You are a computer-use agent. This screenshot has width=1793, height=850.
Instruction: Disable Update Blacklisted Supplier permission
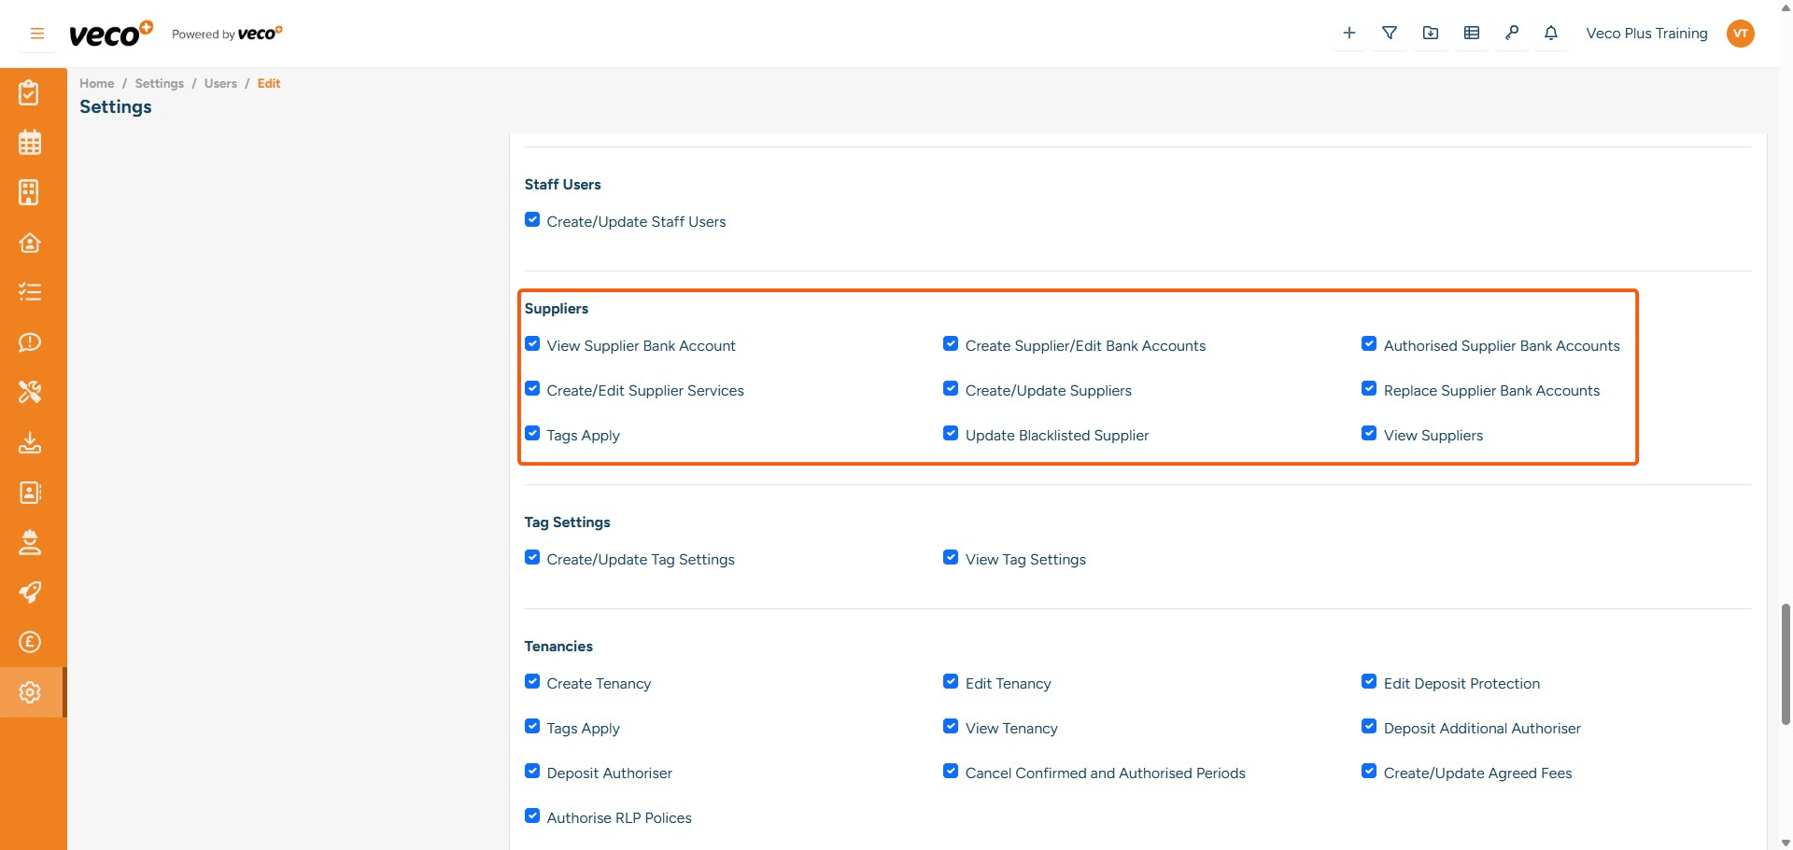[951, 433]
